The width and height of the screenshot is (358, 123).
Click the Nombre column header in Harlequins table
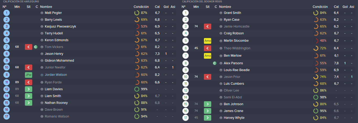pos(46,7)
